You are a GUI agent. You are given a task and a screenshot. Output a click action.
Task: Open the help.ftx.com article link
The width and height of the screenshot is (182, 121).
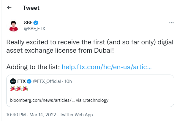tap(107, 67)
